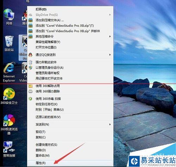
Task: Click the shield icon beside 以管理员身份运行
Action: pyautogui.click(x=30, y=68)
